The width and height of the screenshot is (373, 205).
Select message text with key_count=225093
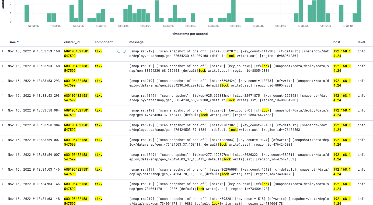click(229, 98)
